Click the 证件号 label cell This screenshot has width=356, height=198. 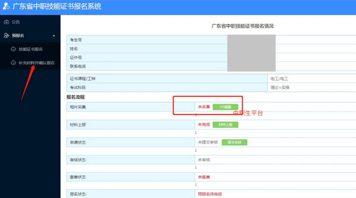point(147,57)
